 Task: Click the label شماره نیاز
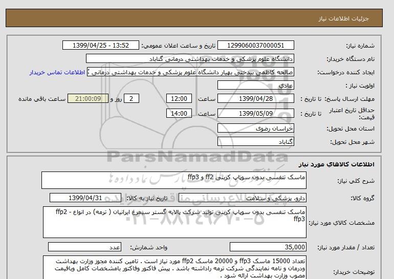(361, 46)
